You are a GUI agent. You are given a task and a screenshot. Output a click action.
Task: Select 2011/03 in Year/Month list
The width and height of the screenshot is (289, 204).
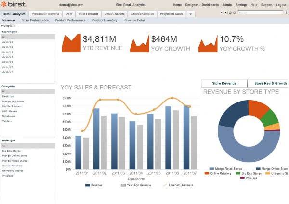pyautogui.click(x=7, y=52)
